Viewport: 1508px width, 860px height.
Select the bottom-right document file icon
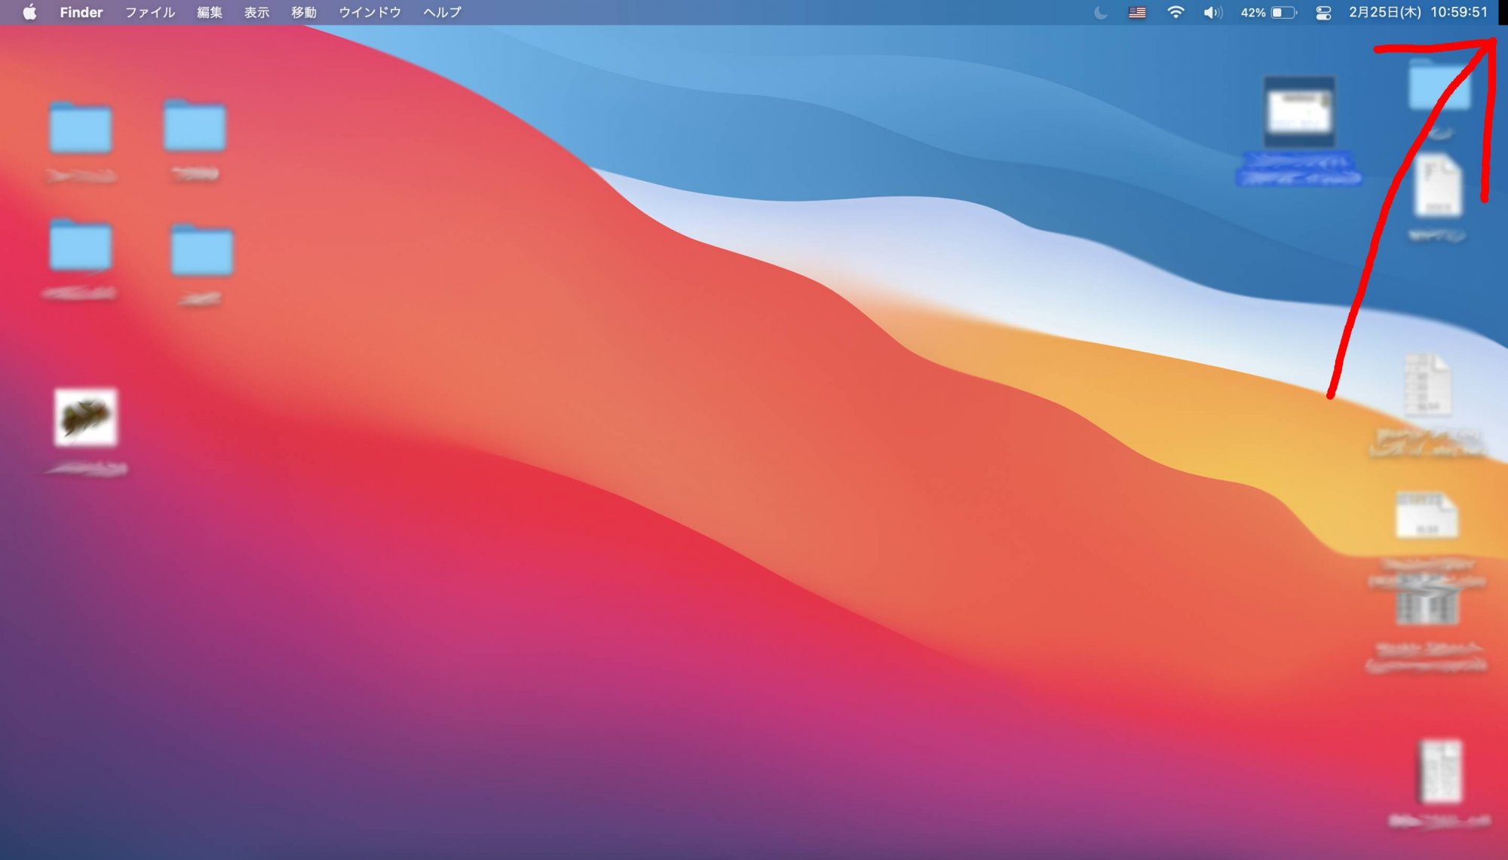click(1440, 772)
